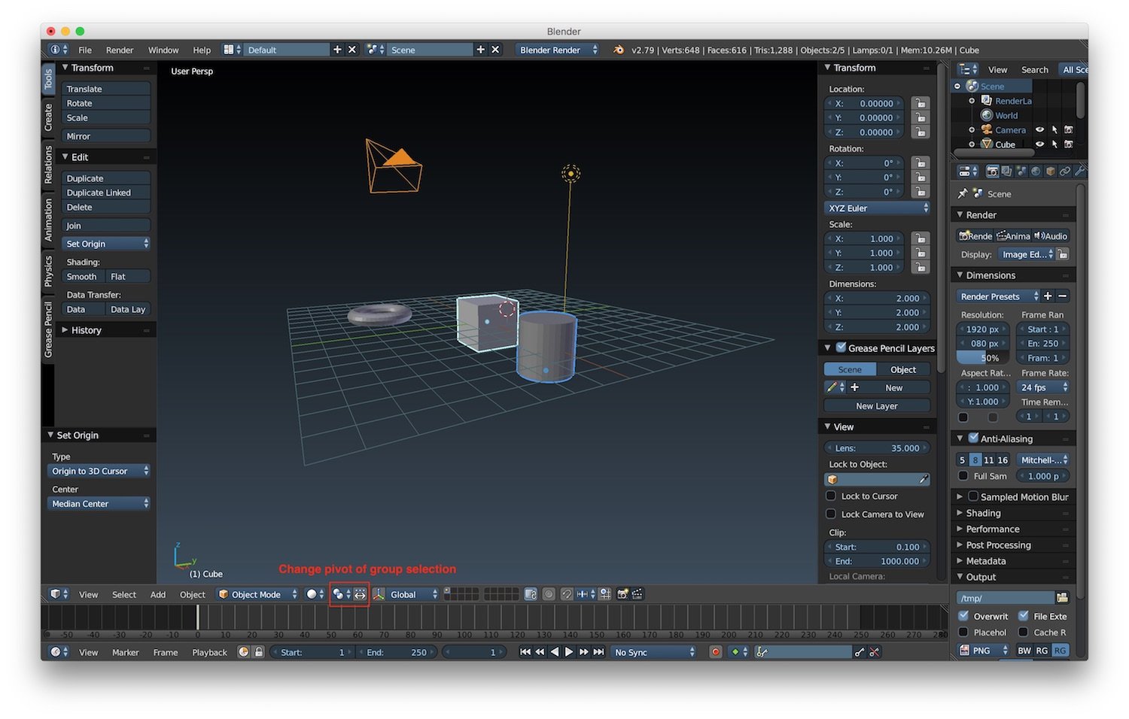Screen dimensions: 1129x719
Task: Open the File menu
Action: coord(85,50)
